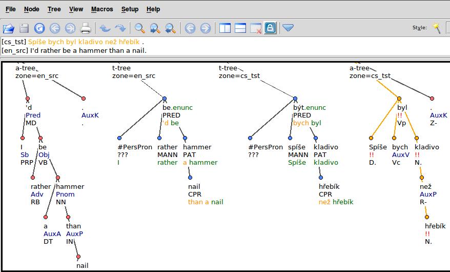This screenshot has height=272, width=450.
Task: Select the 'rather' Adv RB node circle
Action: pyautogui.click(x=33, y=178)
